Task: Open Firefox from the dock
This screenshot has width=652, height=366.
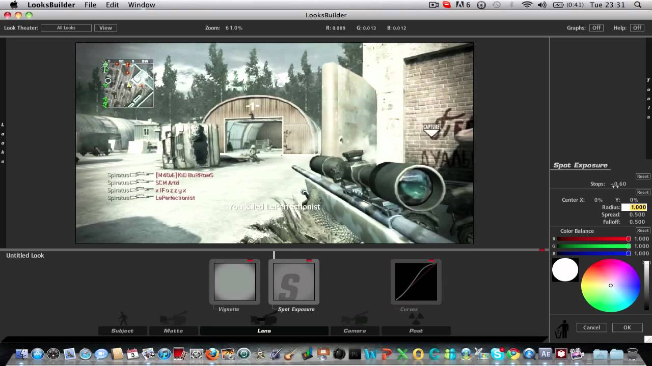Action: point(212,354)
